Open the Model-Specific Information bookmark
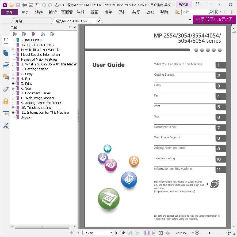Image resolution: width=237 pixels, height=237 pixels. [40, 54]
